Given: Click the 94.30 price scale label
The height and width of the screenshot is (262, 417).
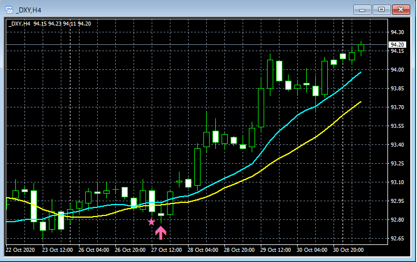Looking at the screenshot, I should (x=397, y=32).
